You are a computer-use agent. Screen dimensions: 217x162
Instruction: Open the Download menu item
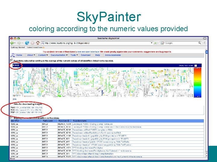[86, 55]
